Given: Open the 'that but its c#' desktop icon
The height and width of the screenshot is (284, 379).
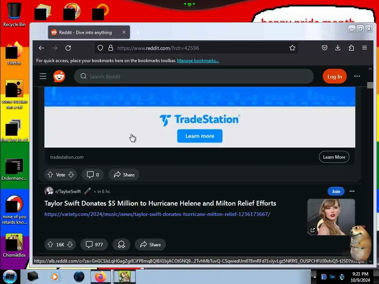Looking at the screenshot, I should (x=14, y=131).
